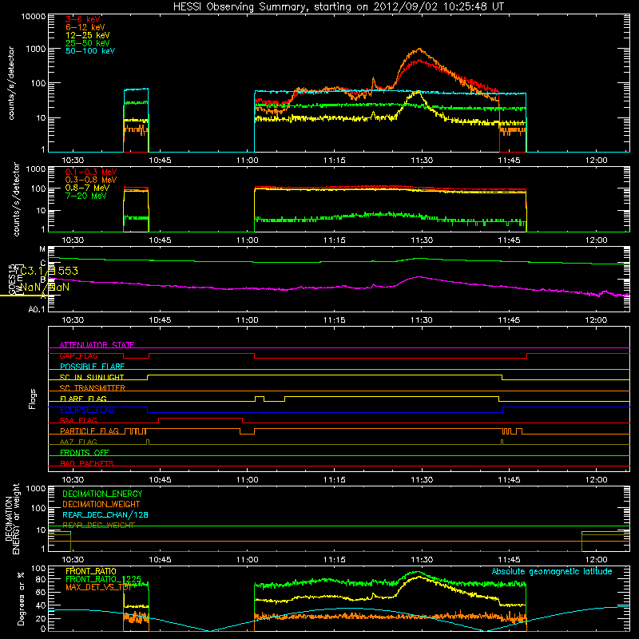Image resolution: width=639 pixels, height=639 pixels.
Task: Click the vertical Flags axis title
Action: coord(33,399)
